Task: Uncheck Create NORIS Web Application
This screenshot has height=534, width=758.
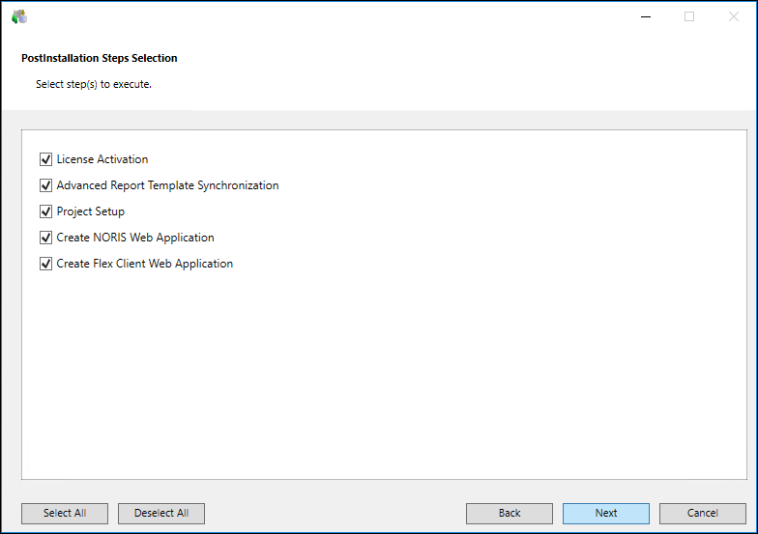Action: (x=45, y=238)
